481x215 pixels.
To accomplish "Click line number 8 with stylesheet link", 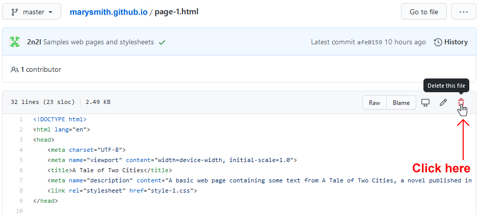I will 21,191.
